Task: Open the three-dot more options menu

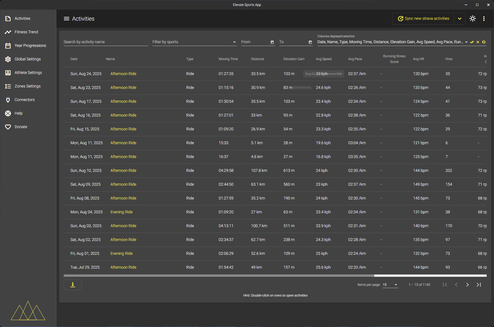Action: coord(484,19)
